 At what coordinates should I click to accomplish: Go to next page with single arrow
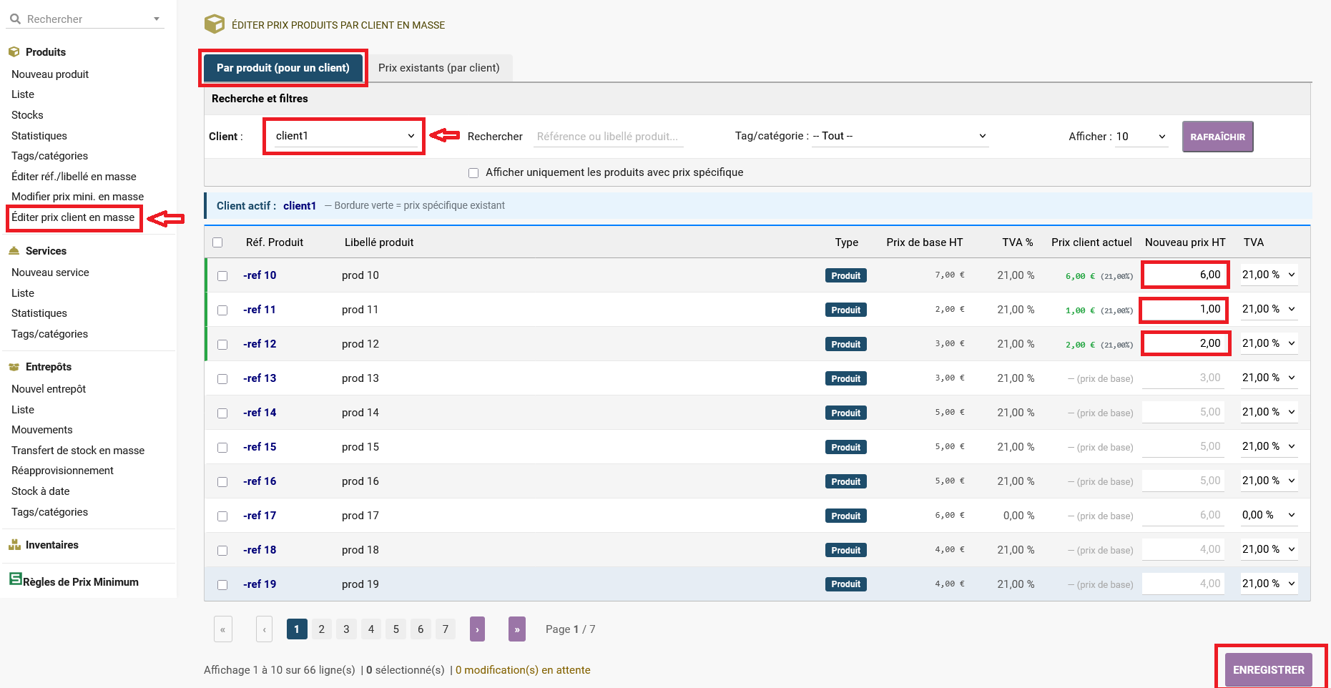pyautogui.click(x=477, y=629)
